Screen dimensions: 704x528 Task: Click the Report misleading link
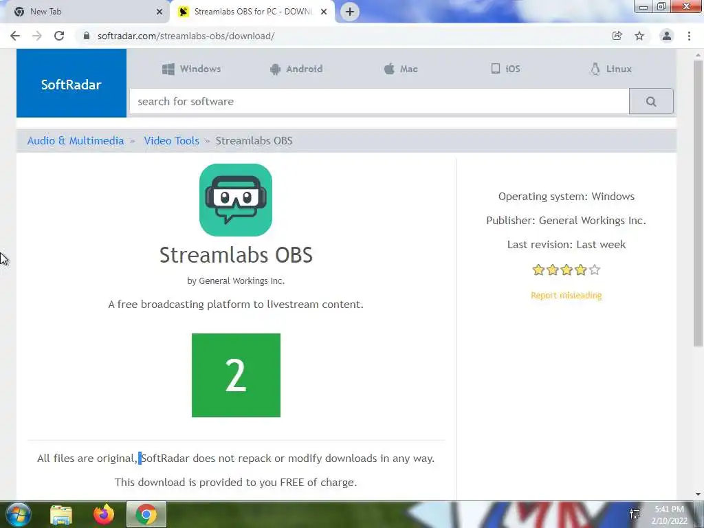(566, 296)
